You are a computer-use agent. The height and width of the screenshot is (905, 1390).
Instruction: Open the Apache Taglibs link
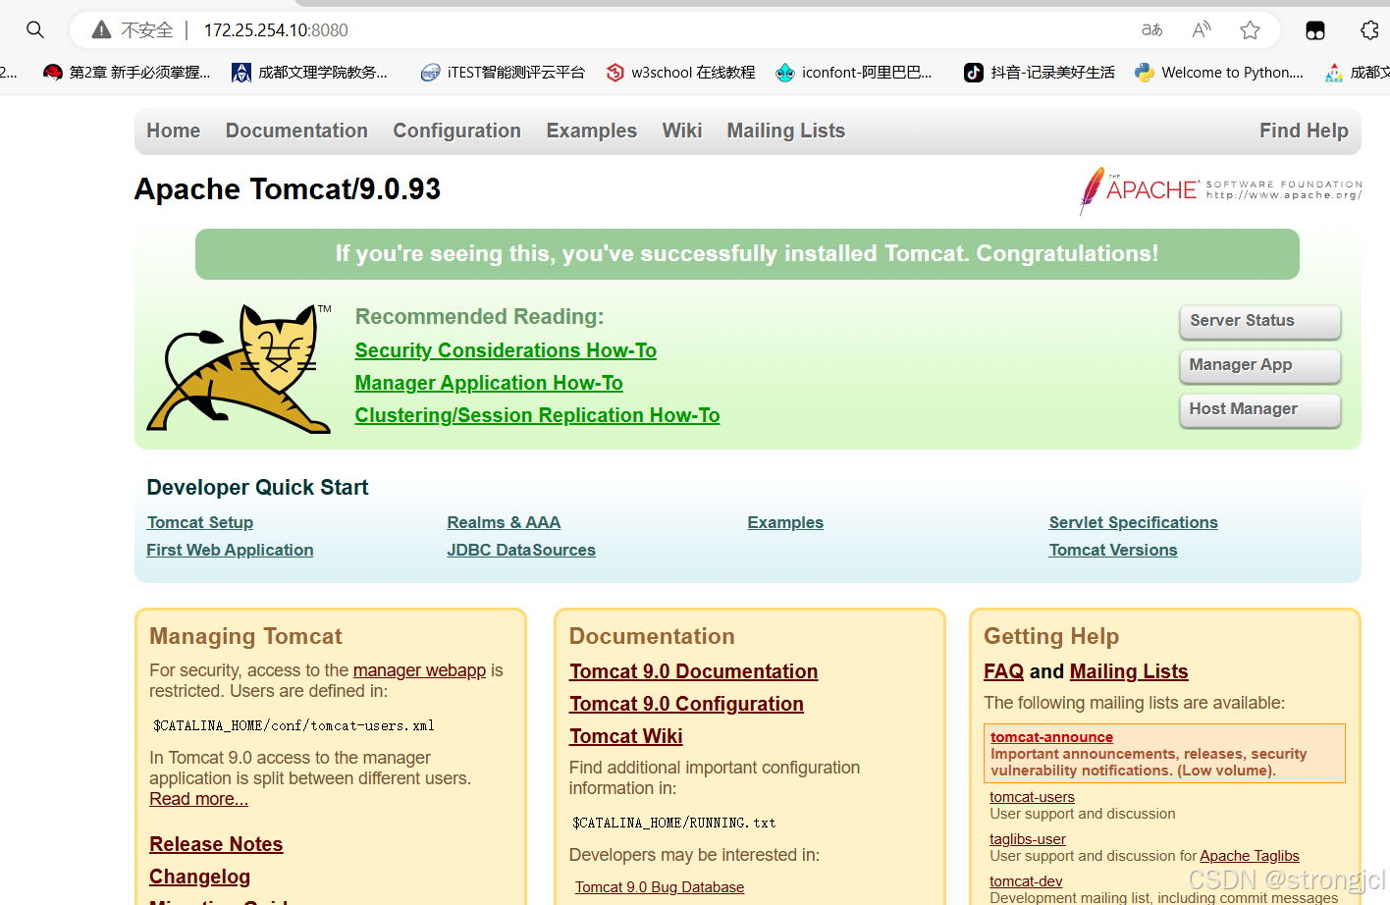point(1249,856)
